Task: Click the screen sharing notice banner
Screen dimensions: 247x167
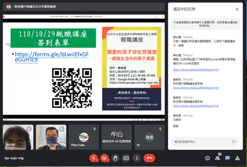Action: click(84, 7)
